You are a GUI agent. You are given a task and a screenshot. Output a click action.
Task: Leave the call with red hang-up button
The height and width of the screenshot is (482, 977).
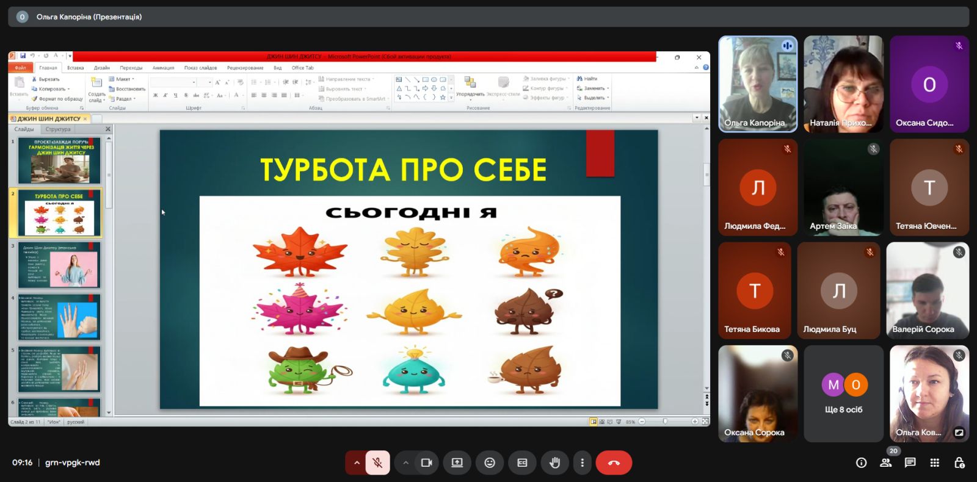614,462
